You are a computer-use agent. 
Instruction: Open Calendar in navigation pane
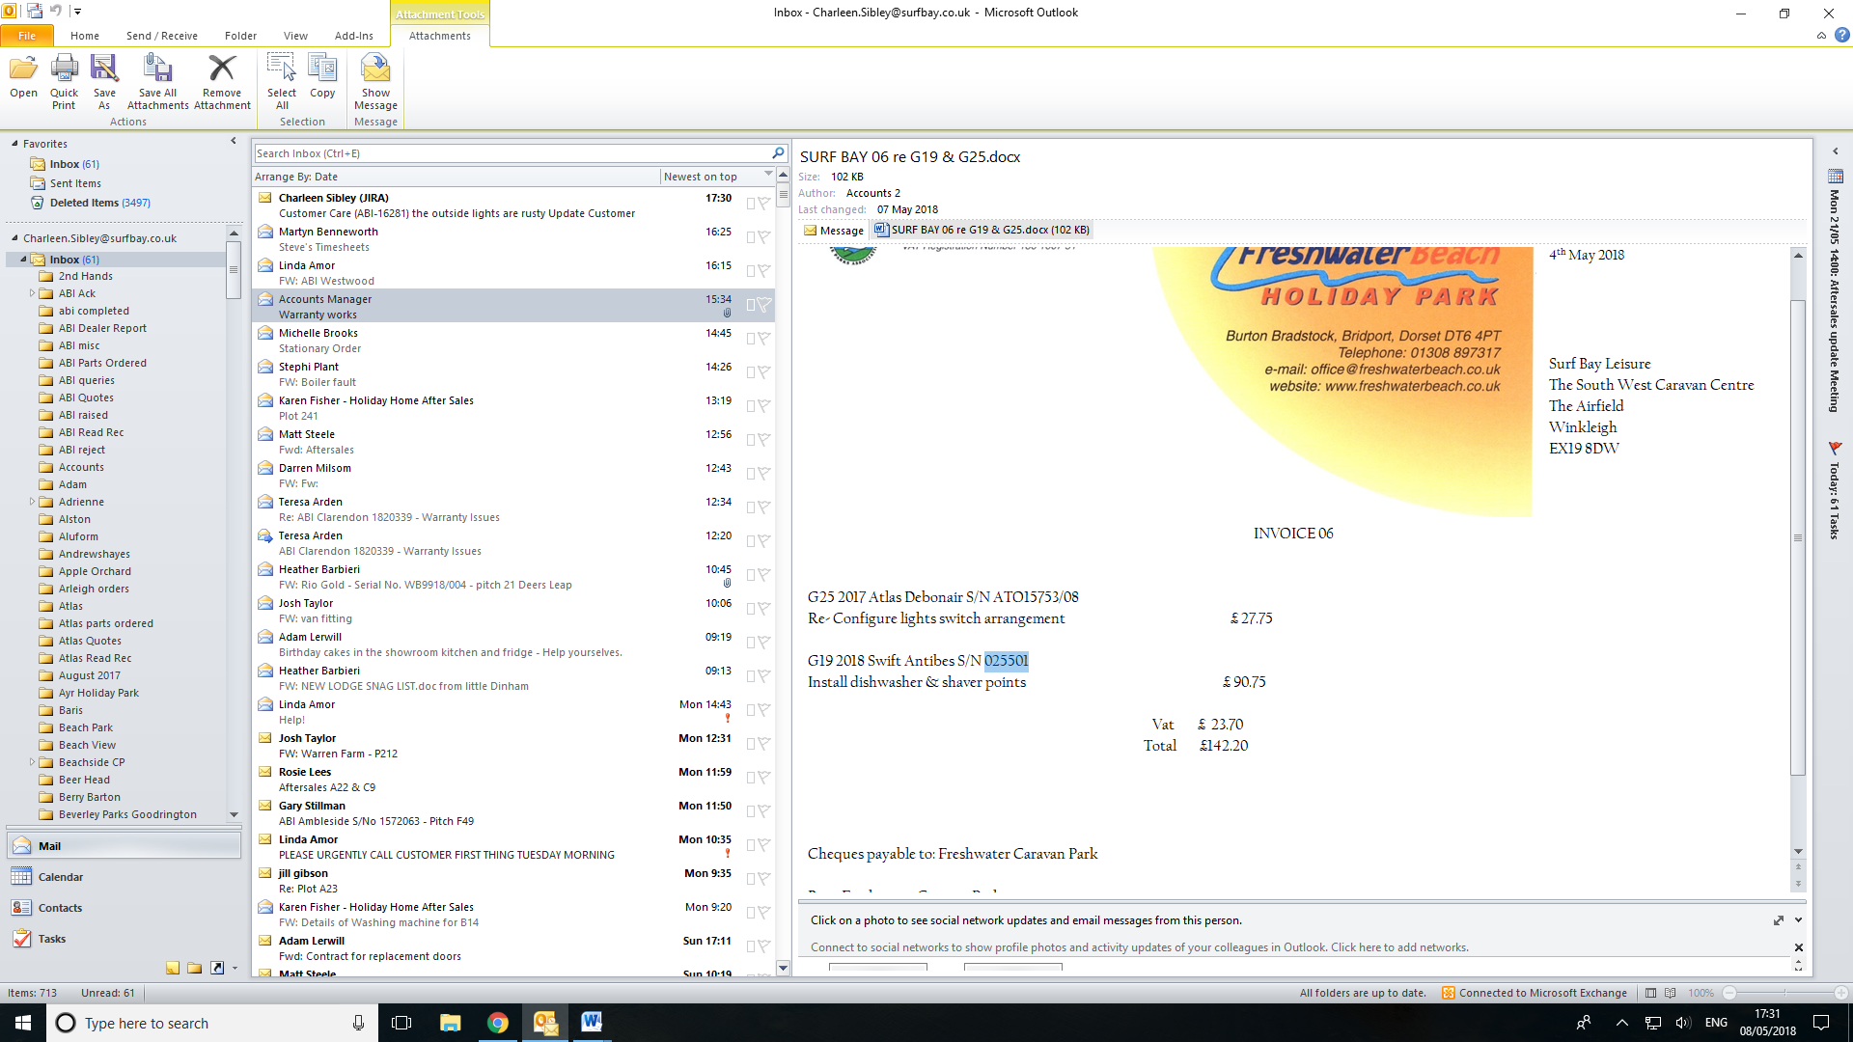pyautogui.click(x=60, y=877)
